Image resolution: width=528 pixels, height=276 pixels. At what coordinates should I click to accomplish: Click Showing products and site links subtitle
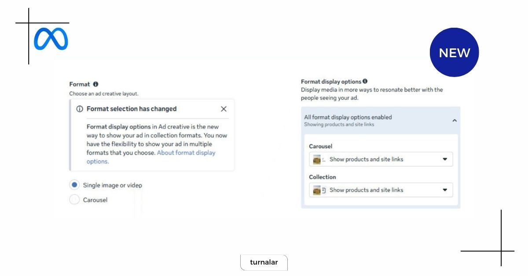click(x=339, y=125)
